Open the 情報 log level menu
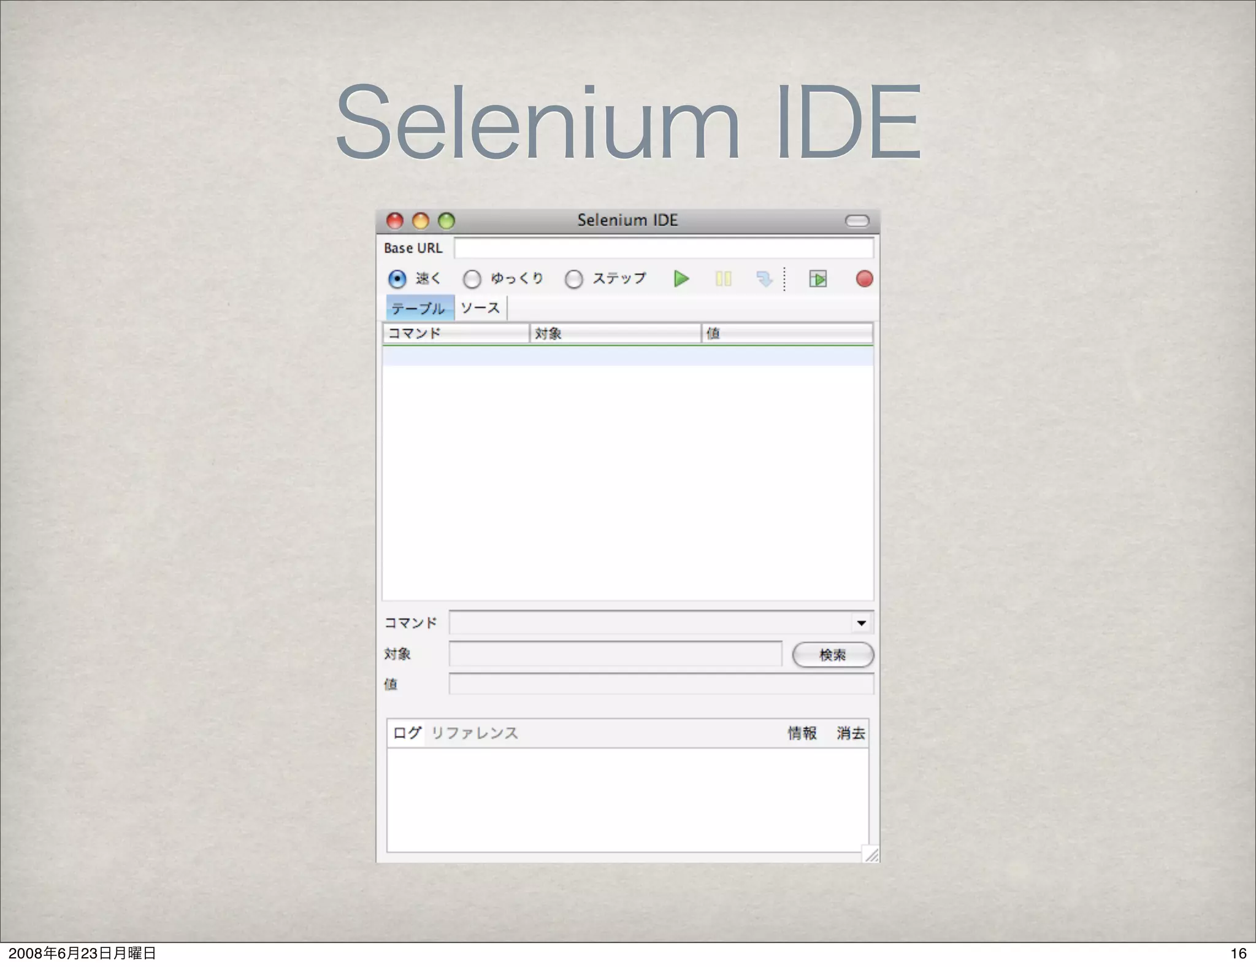Image resolution: width=1256 pixels, height=967 pixels. pos(802,733)
